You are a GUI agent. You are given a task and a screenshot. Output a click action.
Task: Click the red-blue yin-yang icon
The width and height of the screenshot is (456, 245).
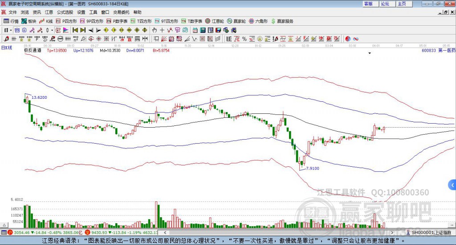[x=348, y=39]
